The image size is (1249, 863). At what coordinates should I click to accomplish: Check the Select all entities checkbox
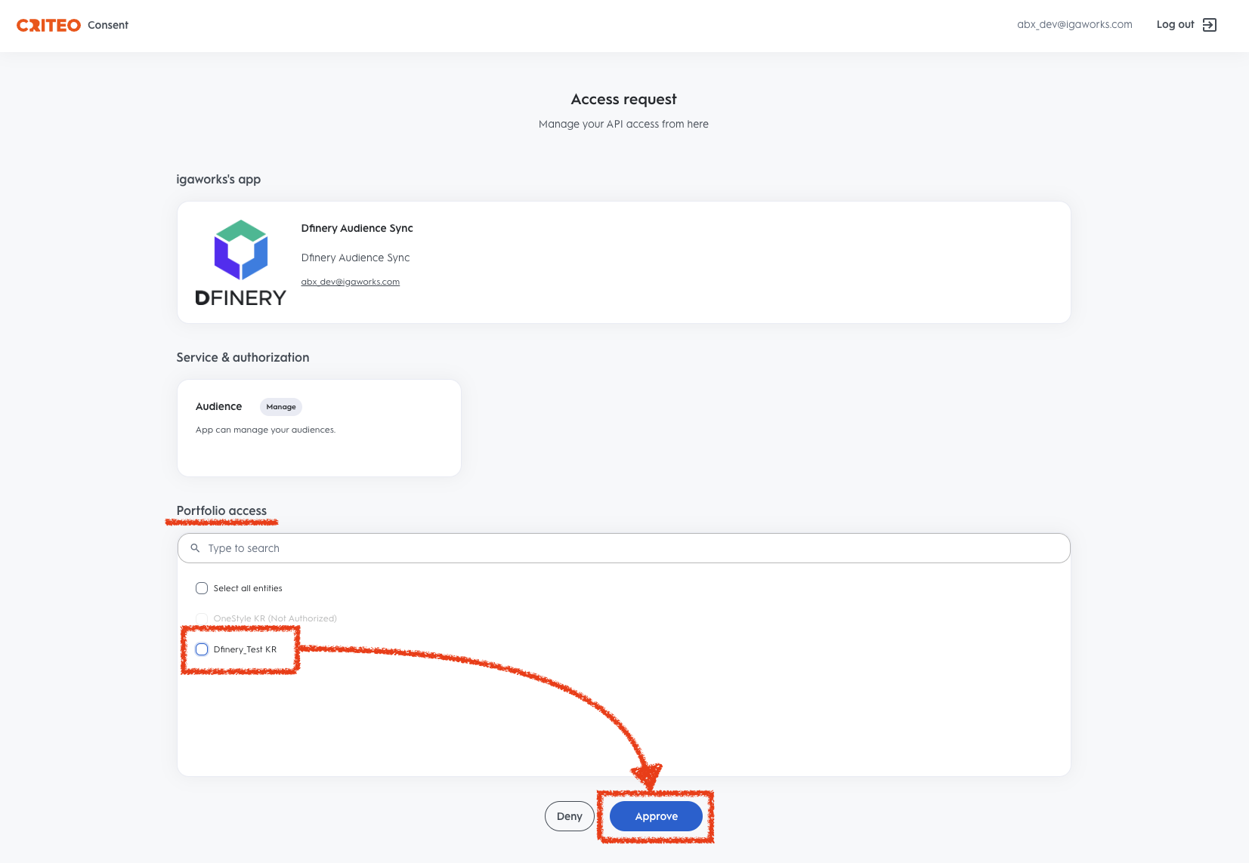202,588
